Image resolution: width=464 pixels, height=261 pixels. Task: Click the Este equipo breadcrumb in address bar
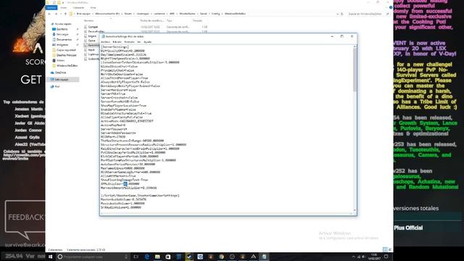[x=83, y=14]
